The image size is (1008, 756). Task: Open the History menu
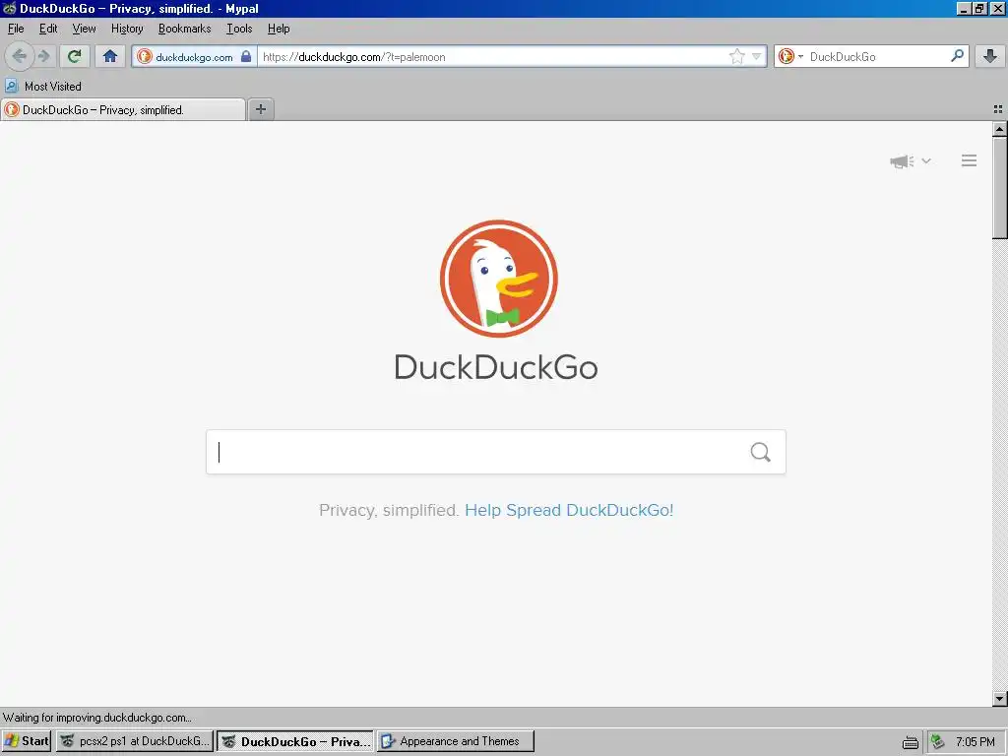pyautogui.click(x=127, y=29)
